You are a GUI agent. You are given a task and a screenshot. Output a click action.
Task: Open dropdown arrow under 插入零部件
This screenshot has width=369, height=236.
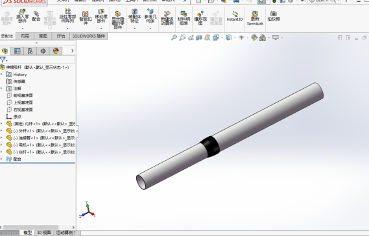(x=23, y=29)
